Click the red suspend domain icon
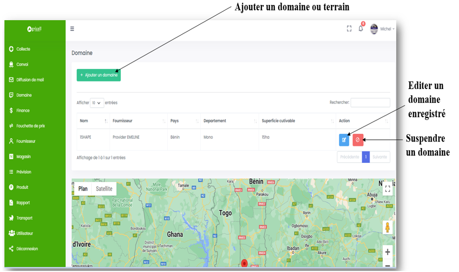This screenshot has height=272, width=459. 358,140
